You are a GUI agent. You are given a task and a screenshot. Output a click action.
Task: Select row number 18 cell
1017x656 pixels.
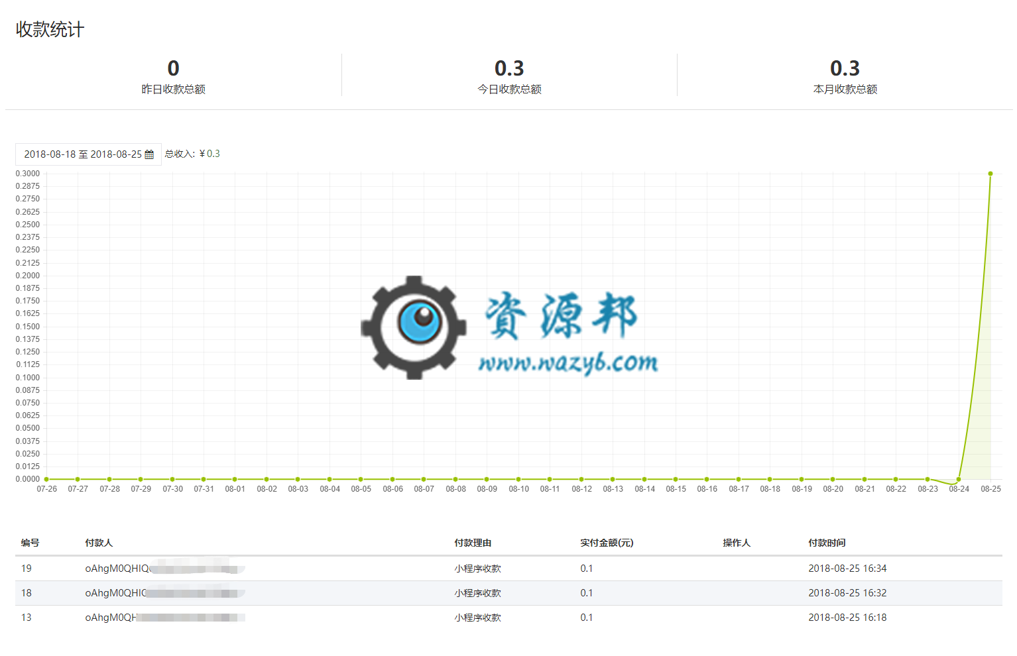click(x=27, y=593)
